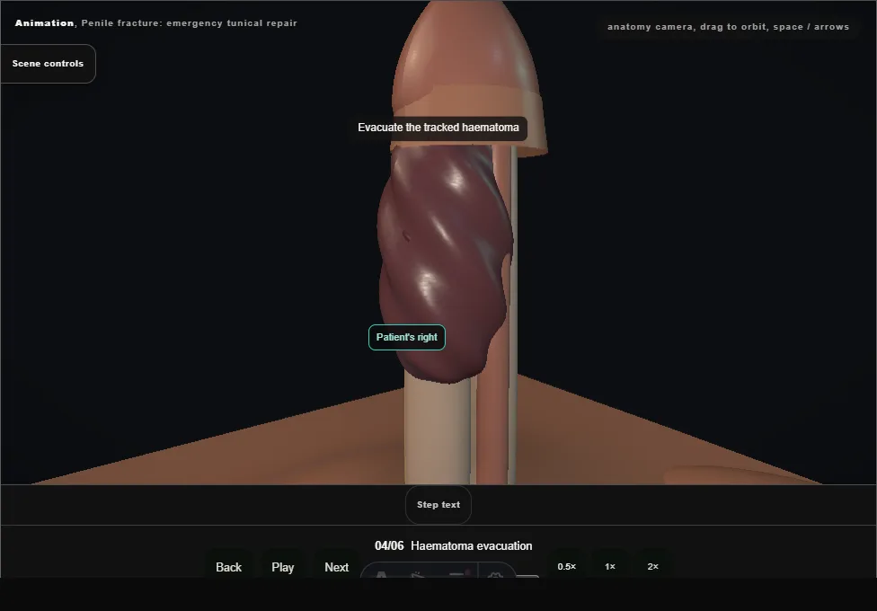Click the "anatomy camera, drag to orbit" hint
This screenshot has width=877, height=611.
pos(728,27)
